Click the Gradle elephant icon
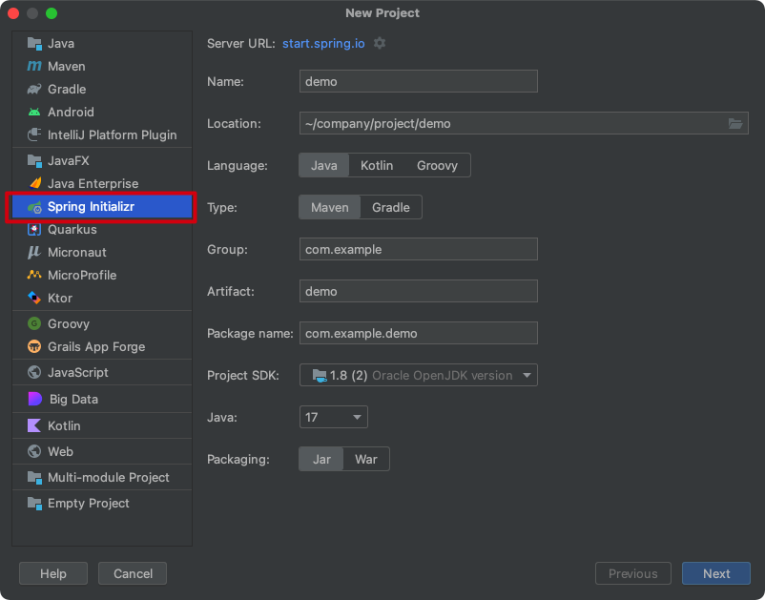Viewport: 765px width, 600px height. pyautogui.click(x=34, y=89)
